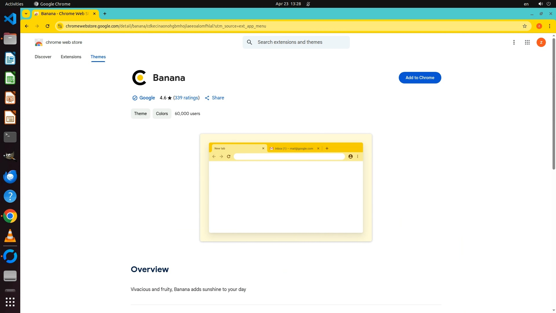Click the site information icon in address bar
The height and width of the screenshot is (313, 556).
60,26
